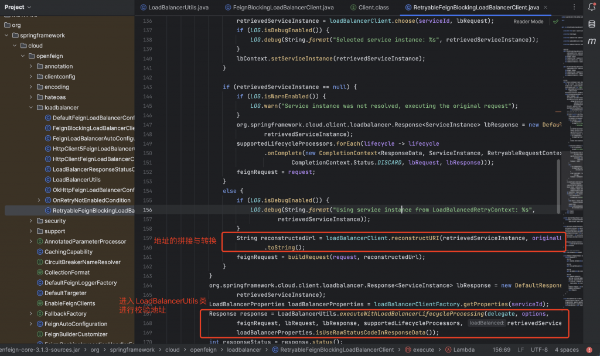Viewport: 600px width, 356px height.
Task: Collapse the cloud folder
Action: [x=15, y=46]
